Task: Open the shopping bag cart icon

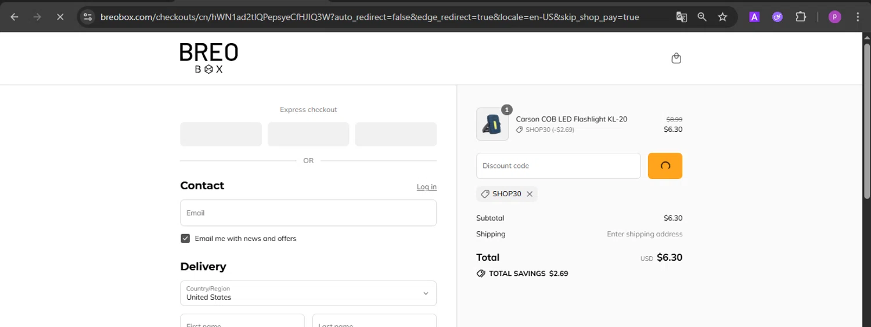Action: (x=676, y=58)
